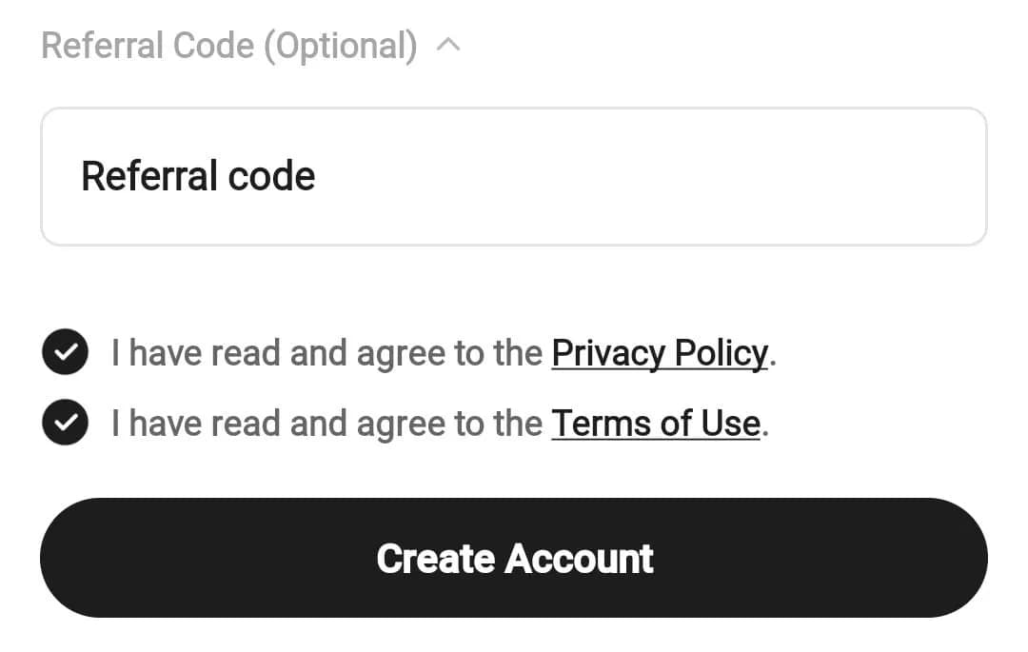Click "I have read and agree" Terms text
1028x652 pixels.
[328, 424]
